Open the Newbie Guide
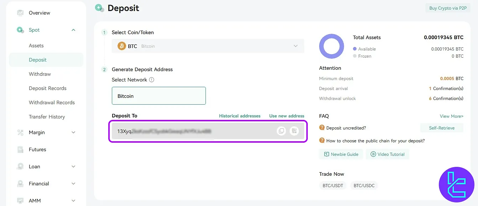This screenshot has width=478, height=206. tap(341, 154)
